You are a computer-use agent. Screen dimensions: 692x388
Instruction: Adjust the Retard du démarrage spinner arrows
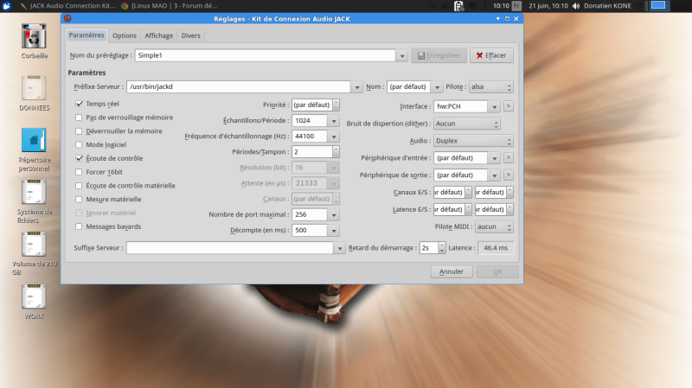[442, 248]
